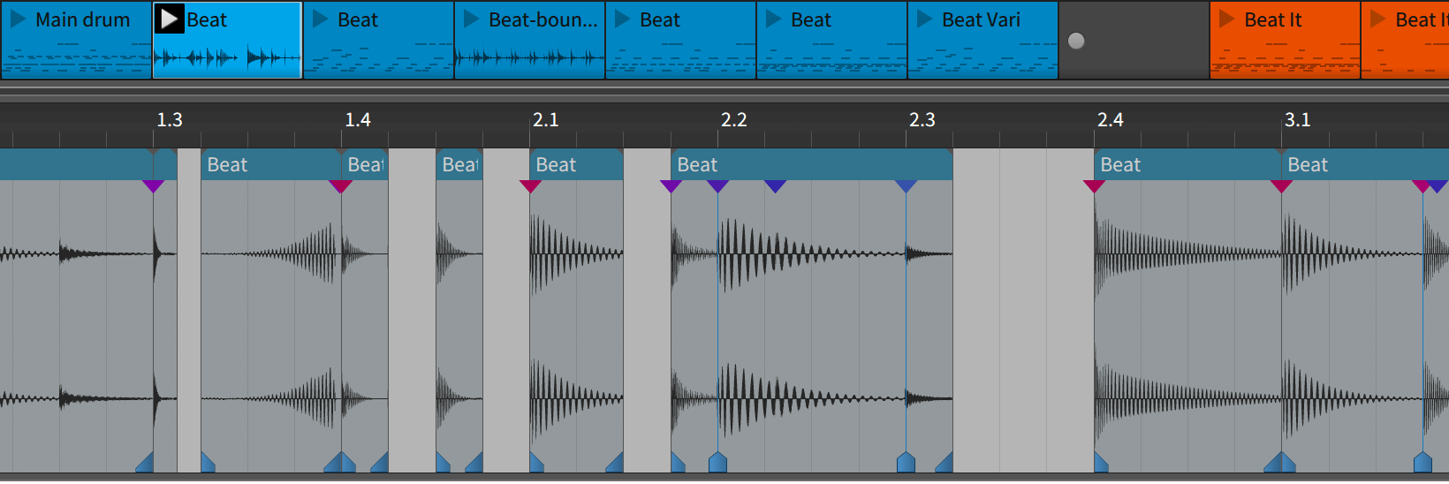Select the Main drum clip name
Image resolution: width=1449 pixels, height=484 pixels.
82,19
